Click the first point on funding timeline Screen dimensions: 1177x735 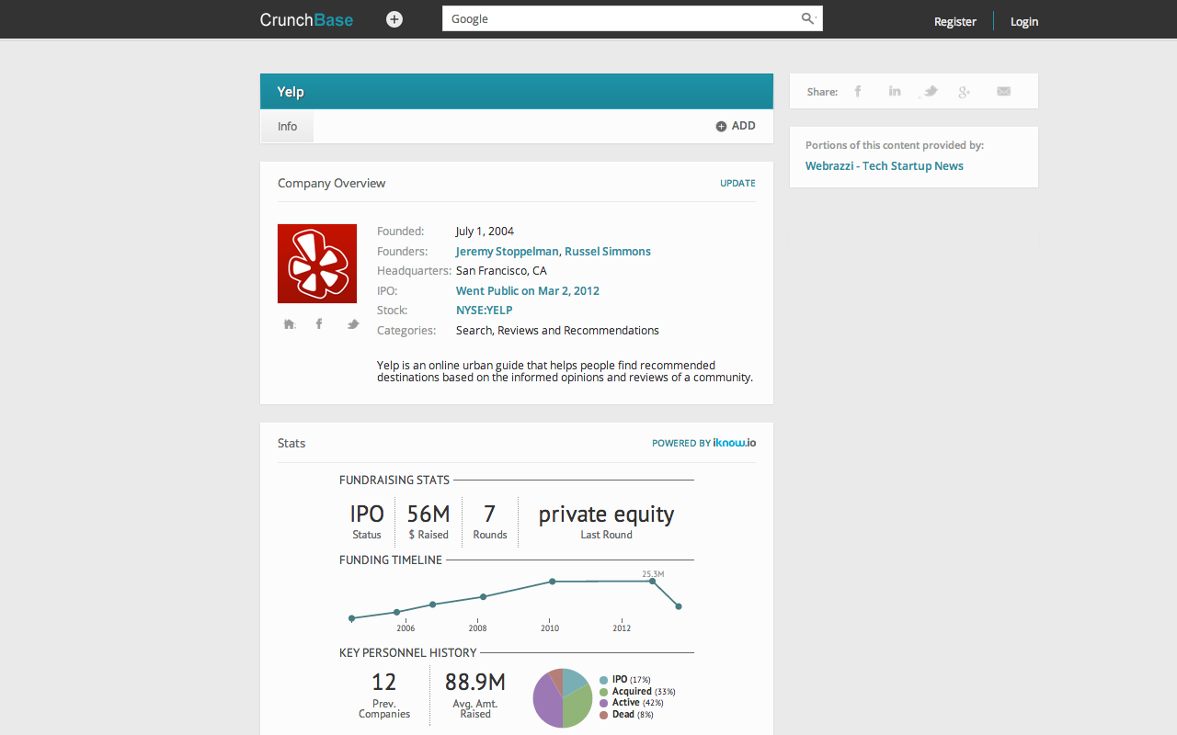pos(351,618)
